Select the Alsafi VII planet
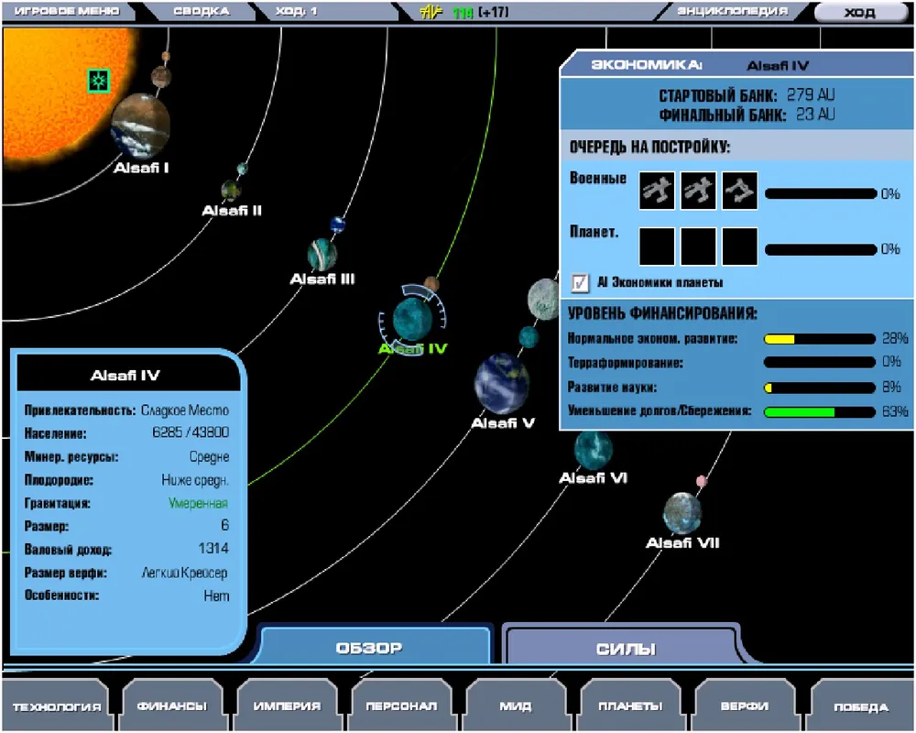Screen dimensions: 916x733 (682, 512)
